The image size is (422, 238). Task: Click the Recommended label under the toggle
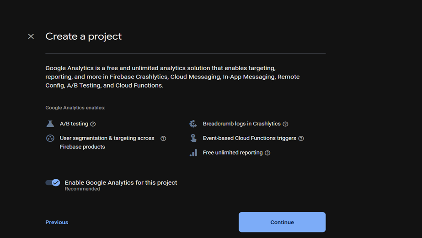pos(82,189)
